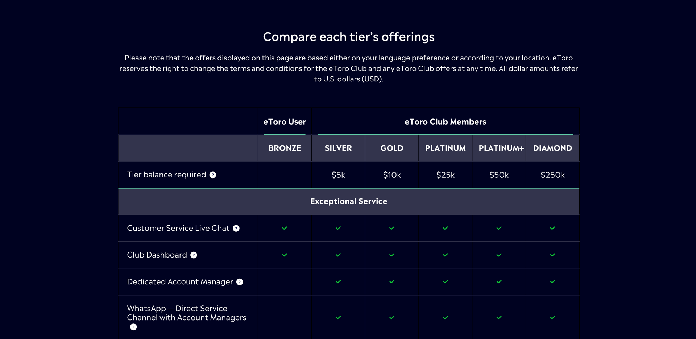
Task: Click the Platinum checkmark for Club Dashboard
Action: [x=446, y=255]
